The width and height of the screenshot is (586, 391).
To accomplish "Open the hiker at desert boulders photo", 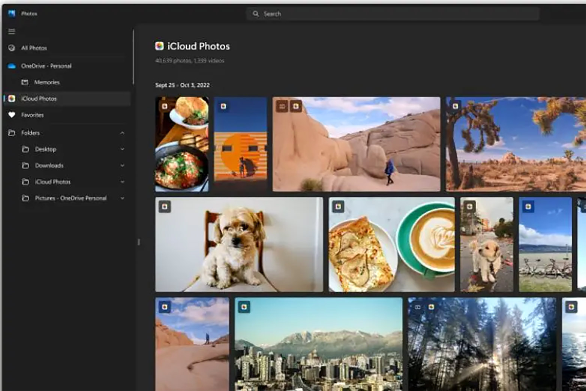I will [x=357, y=144].
